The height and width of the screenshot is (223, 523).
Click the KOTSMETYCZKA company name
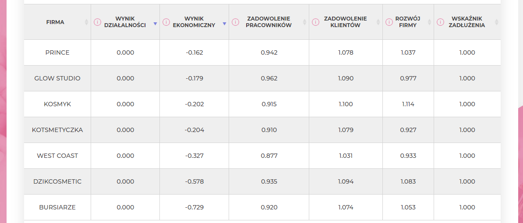tap(57, 130)
